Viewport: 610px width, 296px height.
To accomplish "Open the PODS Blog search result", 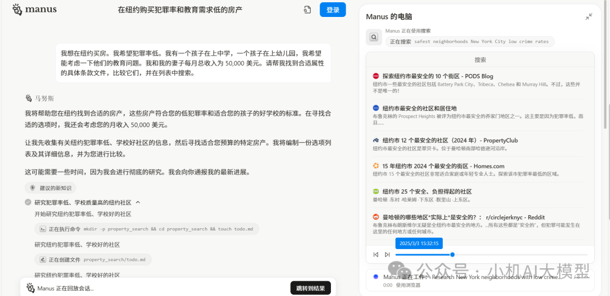I will point(438,76).
